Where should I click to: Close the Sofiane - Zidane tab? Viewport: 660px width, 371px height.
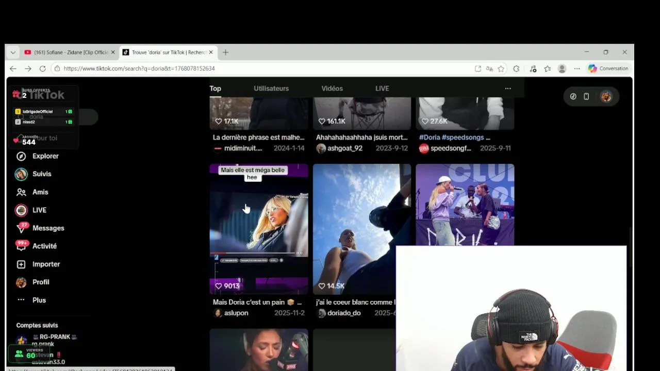tap(113, 52)
